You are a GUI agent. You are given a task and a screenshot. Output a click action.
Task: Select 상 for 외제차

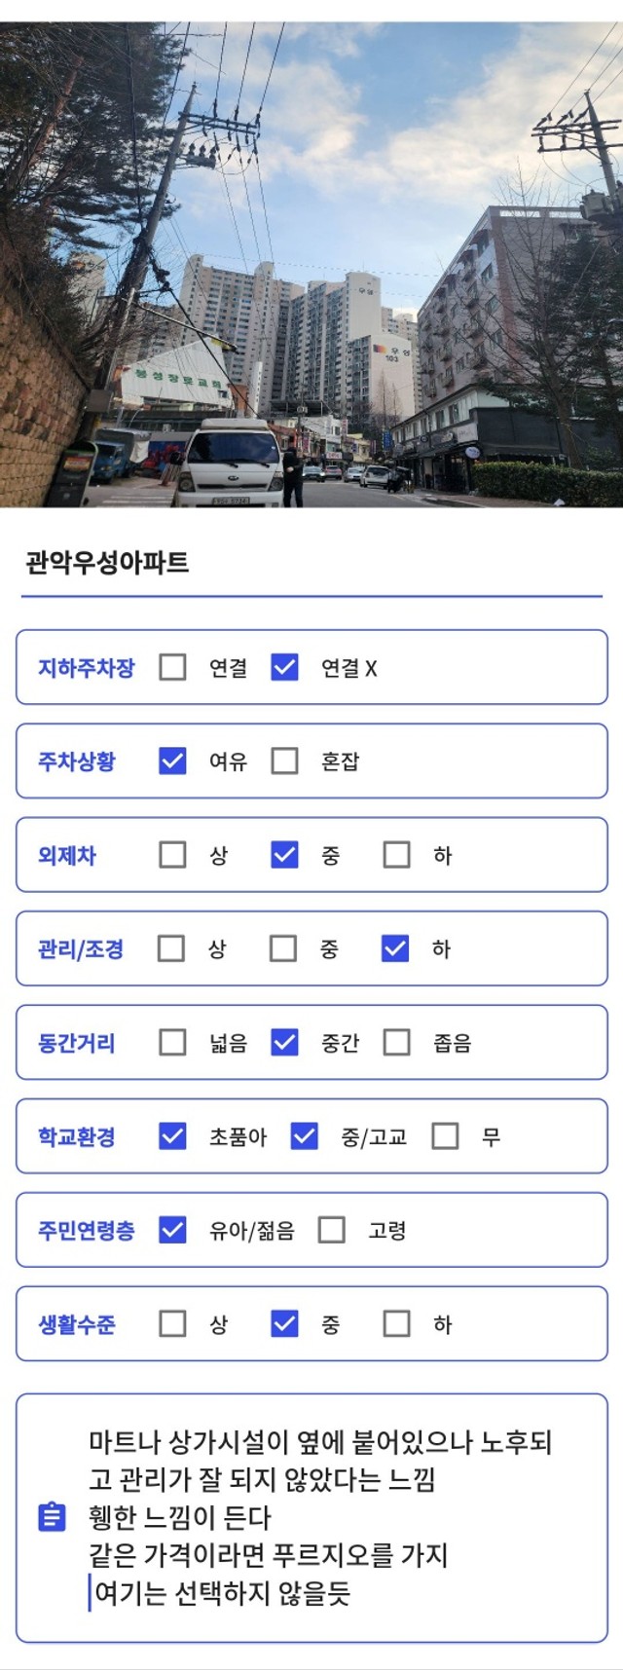[x=172, y=855]
